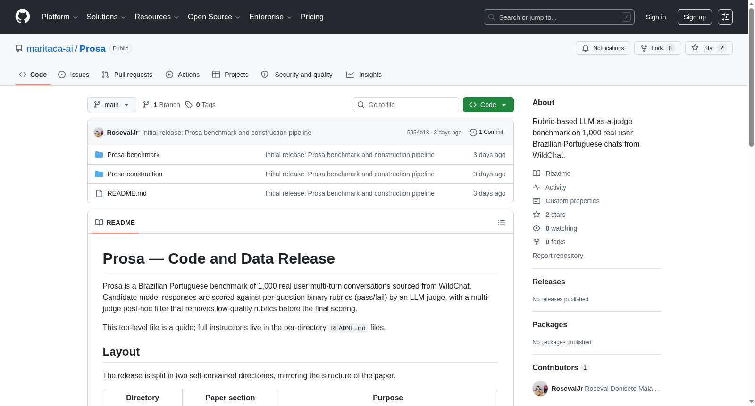
Task: Click the Notifications bell icon
Action: [x=586, y=48]
